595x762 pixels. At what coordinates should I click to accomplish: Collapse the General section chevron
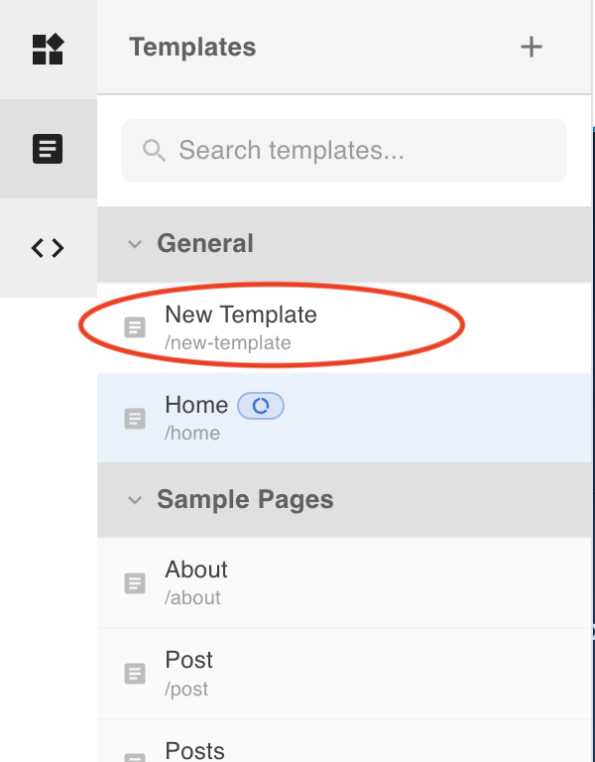click(x=135, y=244)
